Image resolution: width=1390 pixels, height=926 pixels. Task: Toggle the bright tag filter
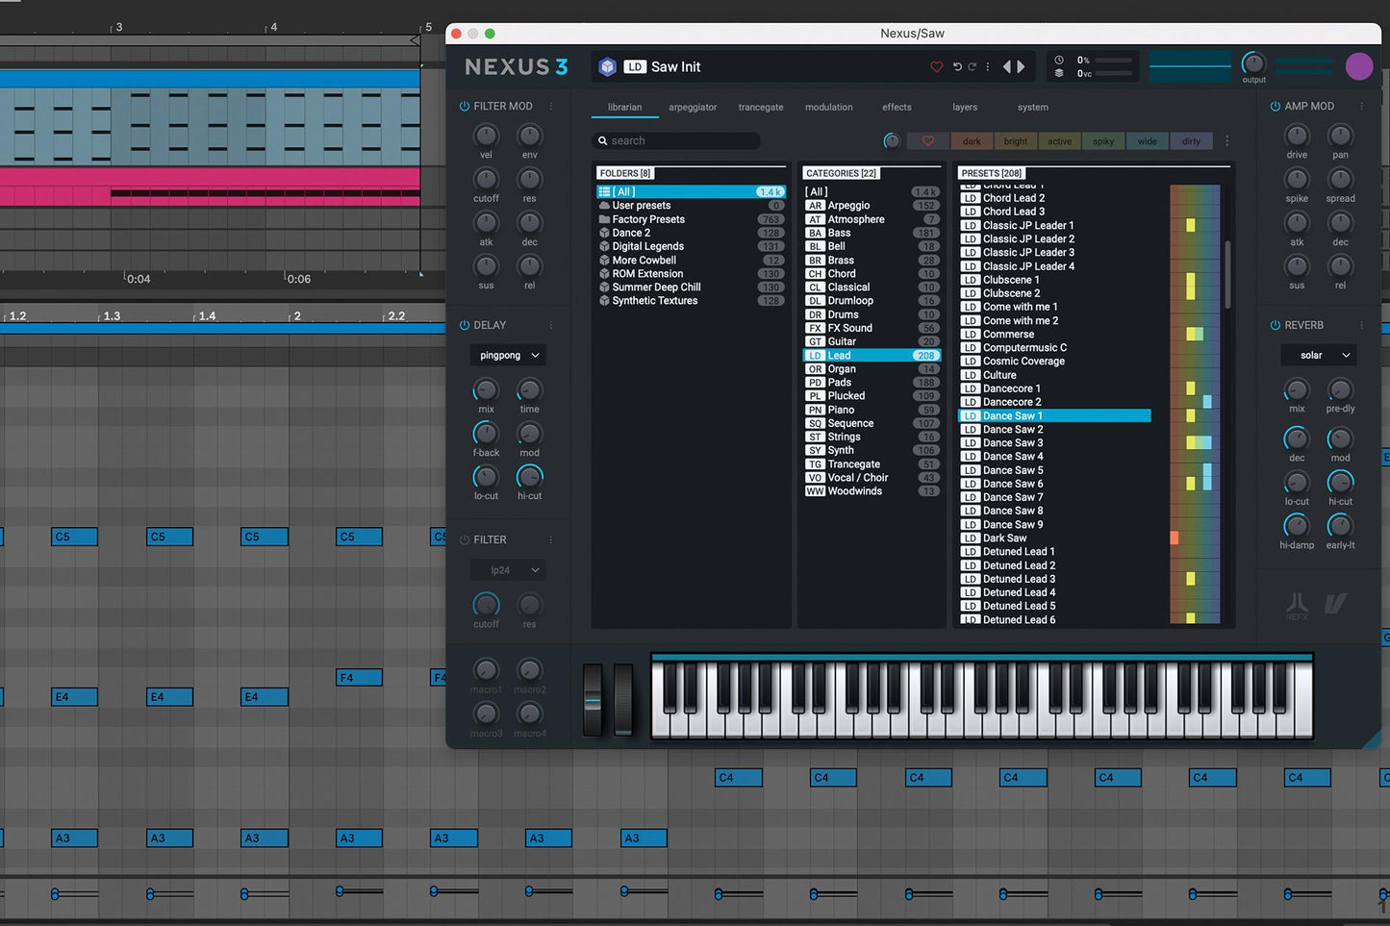coord(1016,141)
